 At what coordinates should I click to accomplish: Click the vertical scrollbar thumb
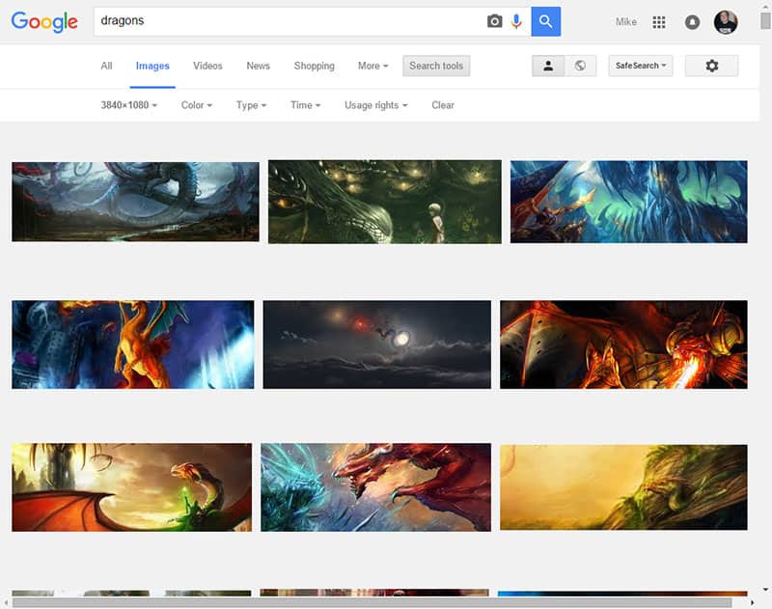765,20
